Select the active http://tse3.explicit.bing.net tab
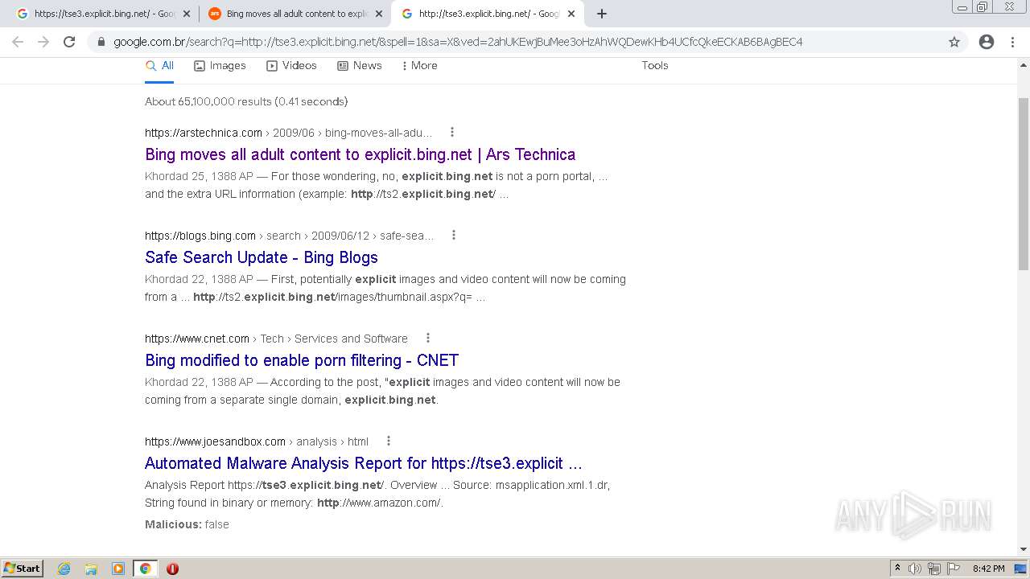This screenshot has height=579, width=1030. click(487, 14)
